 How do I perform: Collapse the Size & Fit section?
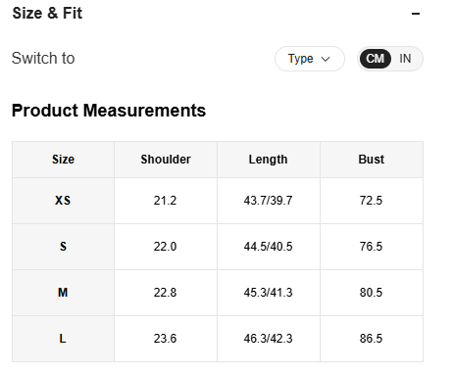pyautogui.click(x=416, y=14)
